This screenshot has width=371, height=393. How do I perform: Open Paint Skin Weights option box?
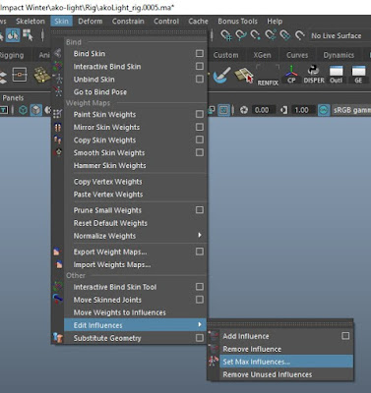tap(200, 114)
